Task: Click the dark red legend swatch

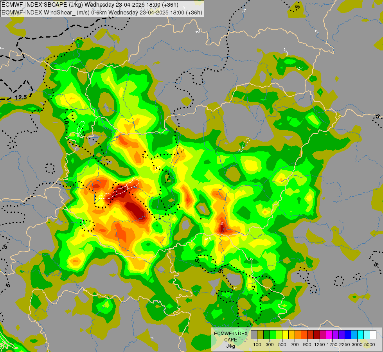Action: [x=317, y=334]
